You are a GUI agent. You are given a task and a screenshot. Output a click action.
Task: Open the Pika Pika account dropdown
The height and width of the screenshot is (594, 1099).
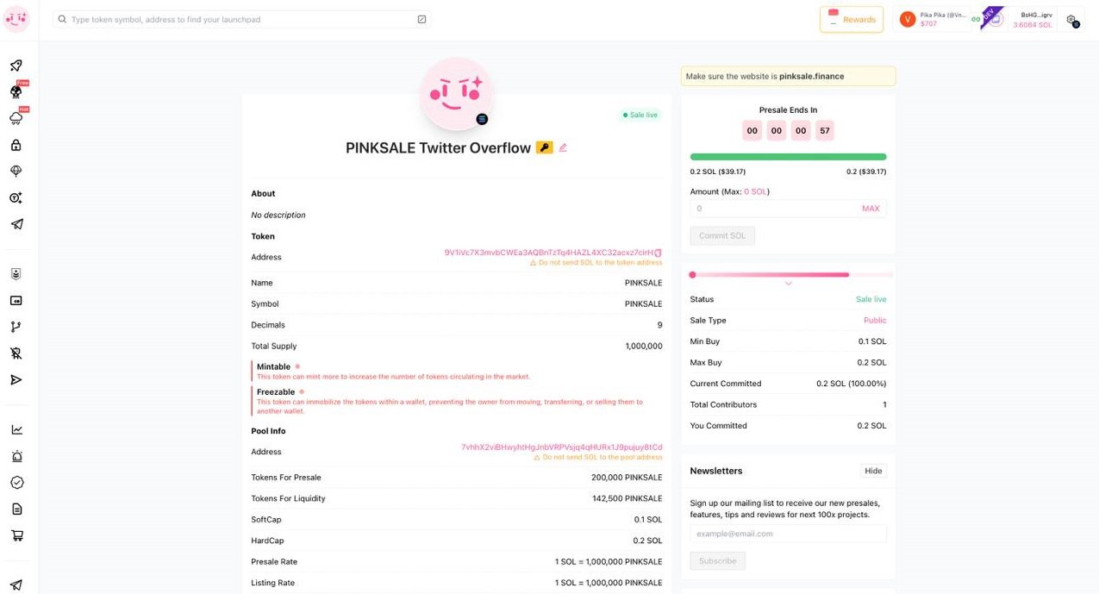(931, 19)
